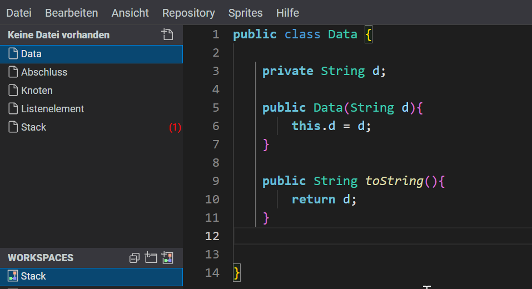Open the Repository menu
Viewport: 532px width, 289px height.
[188, 13]
